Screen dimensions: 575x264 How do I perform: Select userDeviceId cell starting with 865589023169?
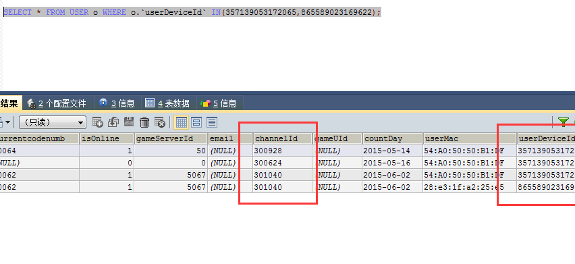coord(546,187)
